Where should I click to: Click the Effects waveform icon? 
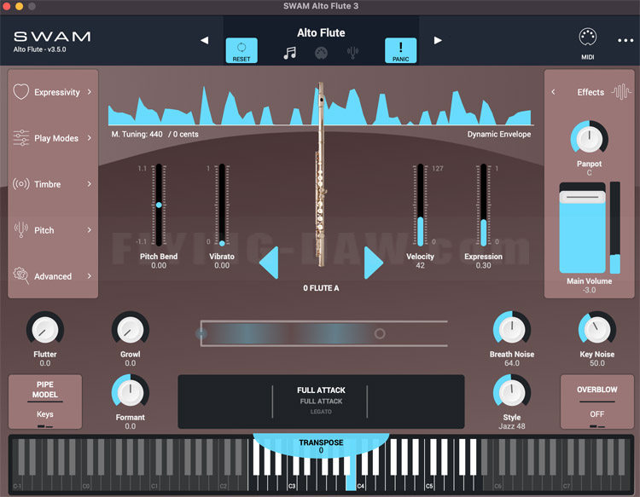pyautogui.click(x=621, y=92)
